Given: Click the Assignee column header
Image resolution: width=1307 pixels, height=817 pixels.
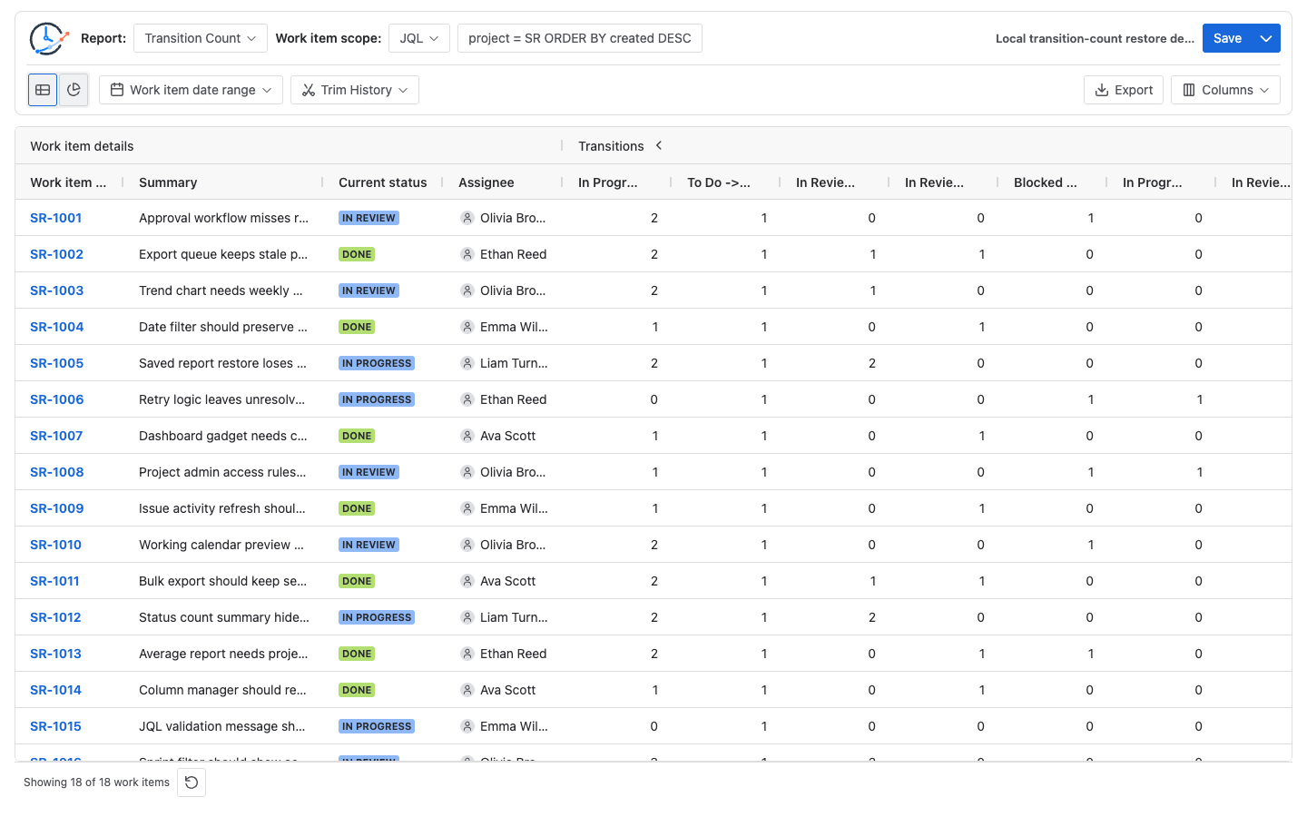Looking at the screenshot, I should (486, 182).
